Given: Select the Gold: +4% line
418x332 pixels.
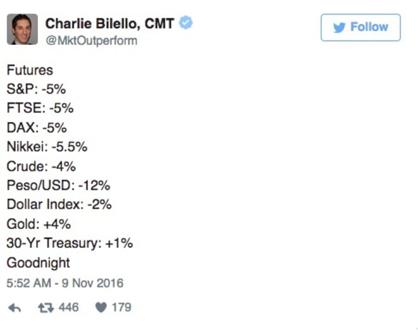Looking at the screenshot, I should click(39, 224).
